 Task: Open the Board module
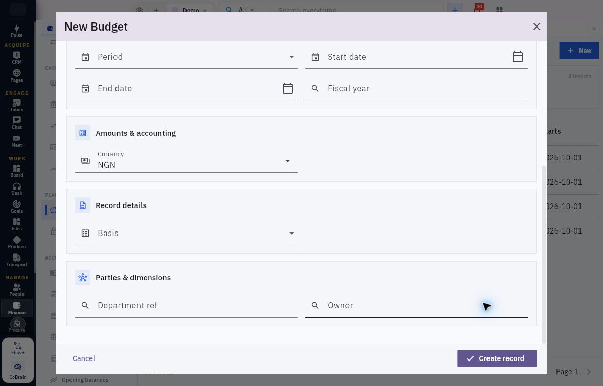[16, 171]
